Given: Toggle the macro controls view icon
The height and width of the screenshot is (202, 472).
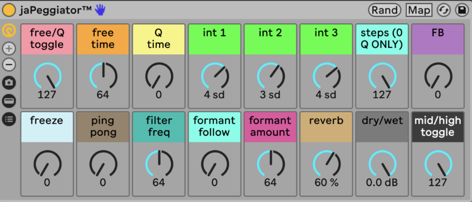Looking at the screenshot, I should click(x=9, y=30).
